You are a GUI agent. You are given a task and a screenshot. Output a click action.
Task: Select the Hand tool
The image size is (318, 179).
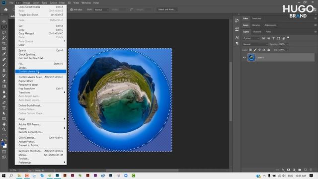[x=4, y=124]
